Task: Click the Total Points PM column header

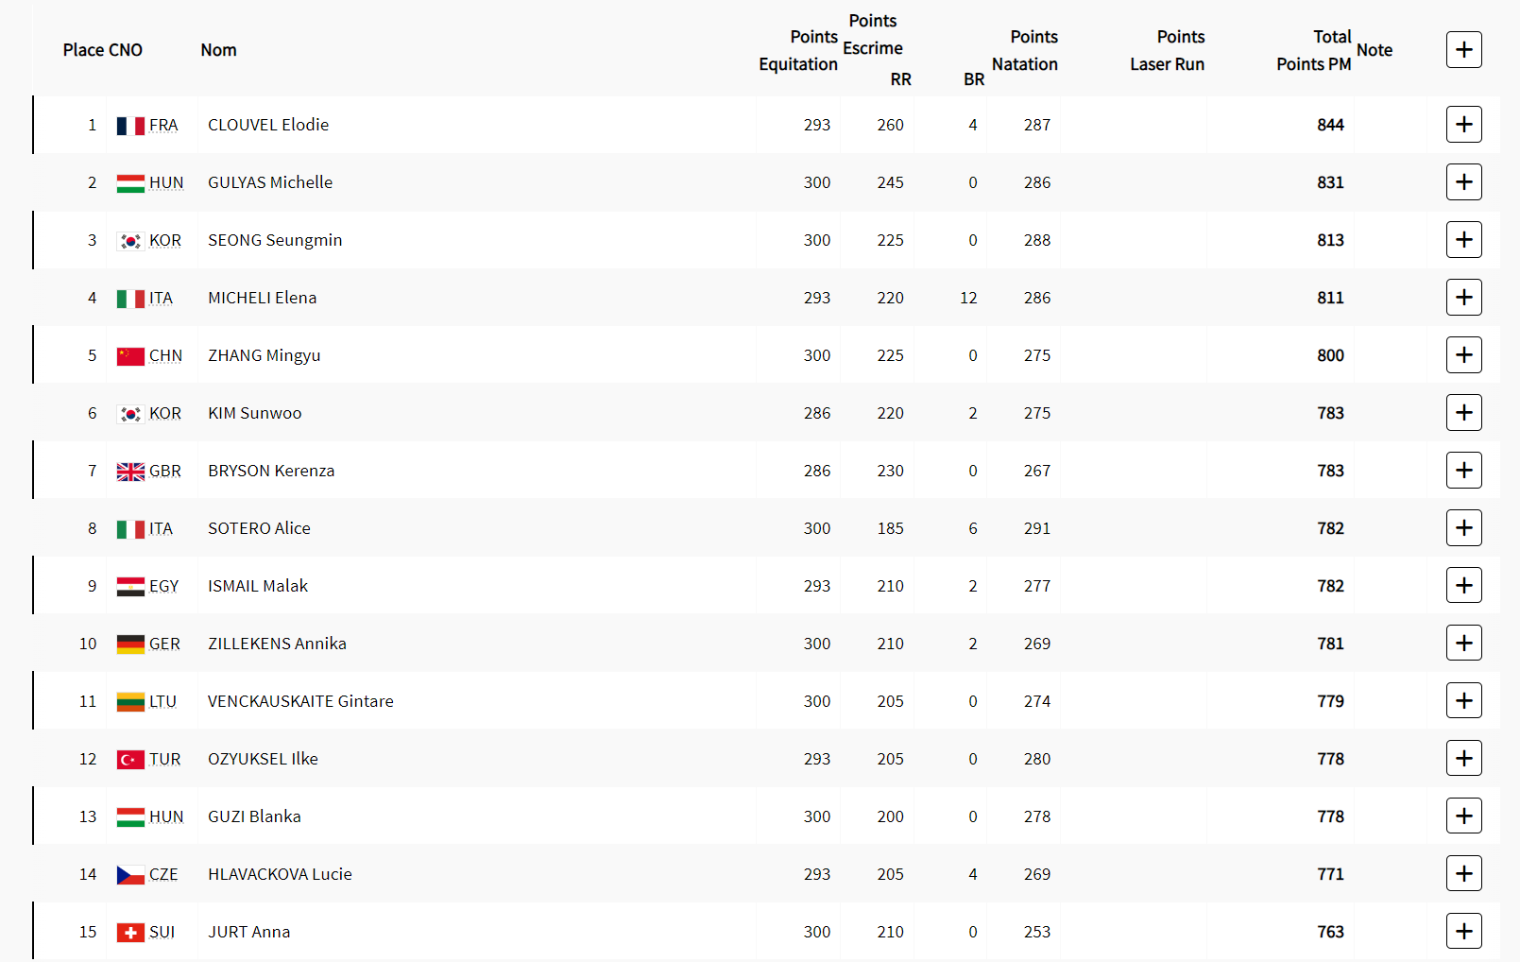Action: (x=1314, y=50)
